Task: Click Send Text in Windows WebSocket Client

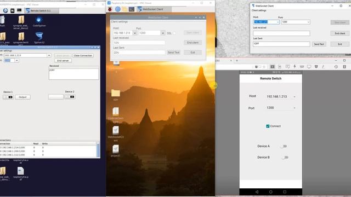Action: tap(319, 44)
